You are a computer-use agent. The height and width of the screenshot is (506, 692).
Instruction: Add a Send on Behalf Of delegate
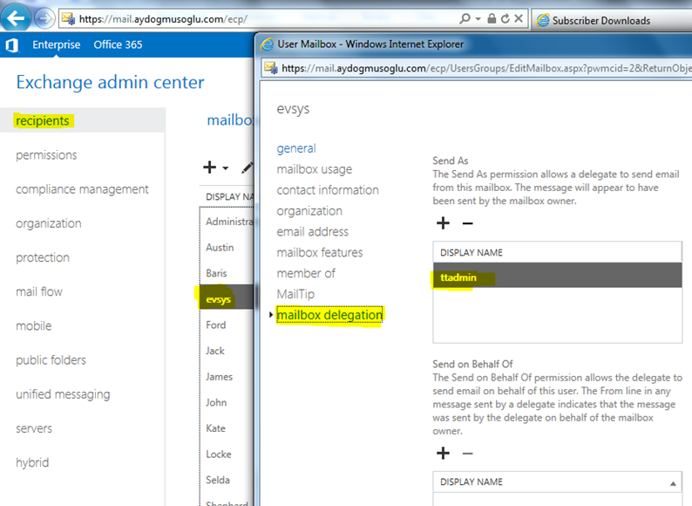443,453
